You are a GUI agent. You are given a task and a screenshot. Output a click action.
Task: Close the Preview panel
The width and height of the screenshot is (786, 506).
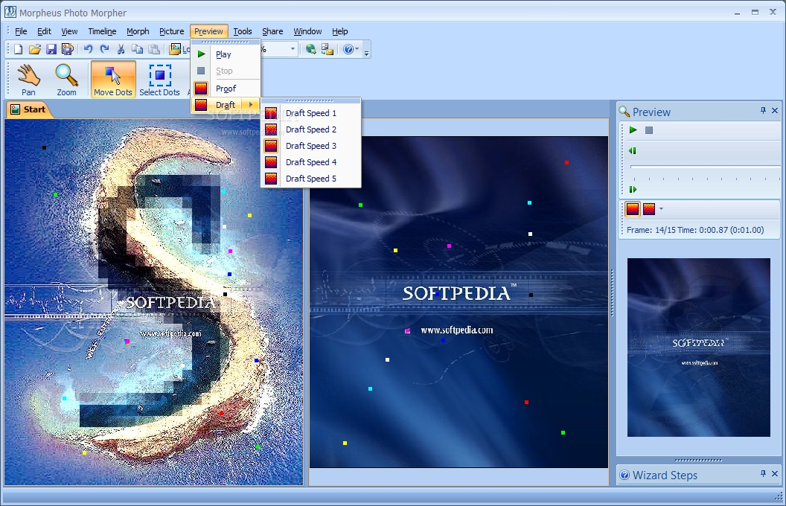pyautogui.click(x=775, y=111)
